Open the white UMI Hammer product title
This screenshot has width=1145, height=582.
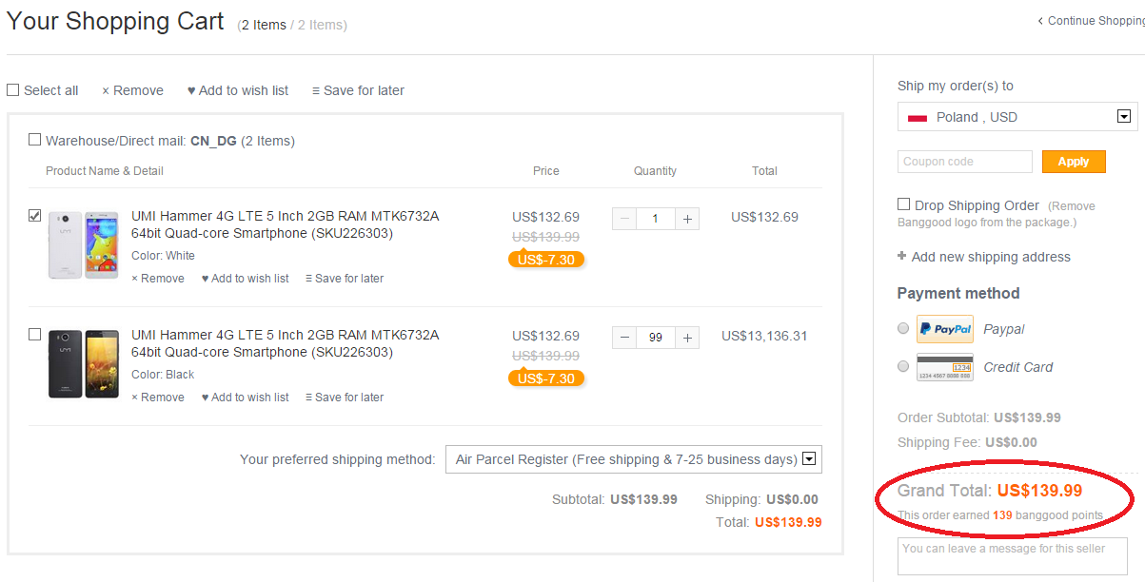click(286, 224)
